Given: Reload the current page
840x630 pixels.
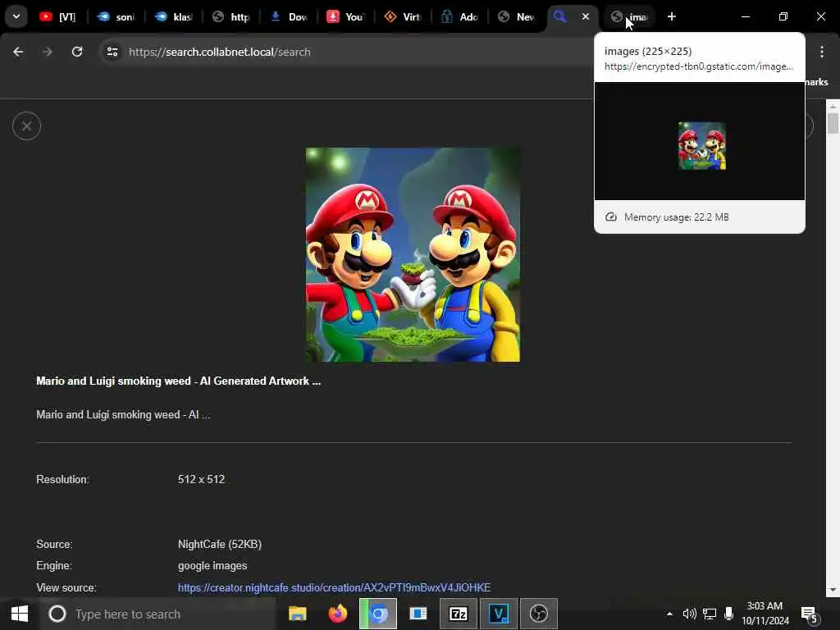Looking at the screenshot, I should [77, 52].
